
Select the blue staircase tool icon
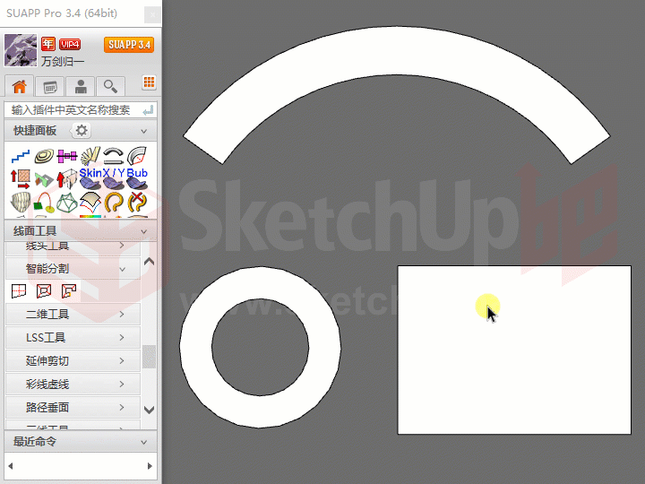pos(20,156)
